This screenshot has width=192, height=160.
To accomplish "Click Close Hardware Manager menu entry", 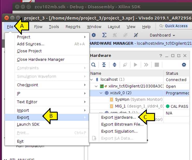I will click(41, 59).
